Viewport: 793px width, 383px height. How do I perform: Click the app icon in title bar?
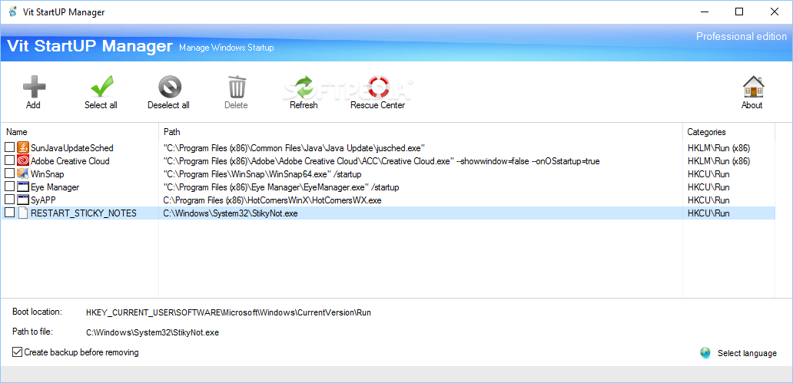pyautogui.click(x=13, y=12)
